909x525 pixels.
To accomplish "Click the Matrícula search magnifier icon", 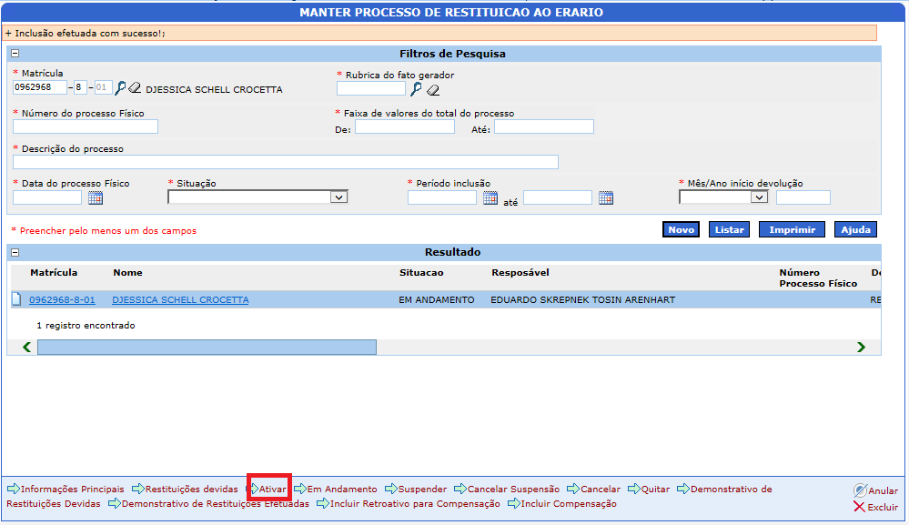I will tap(120, 88).
